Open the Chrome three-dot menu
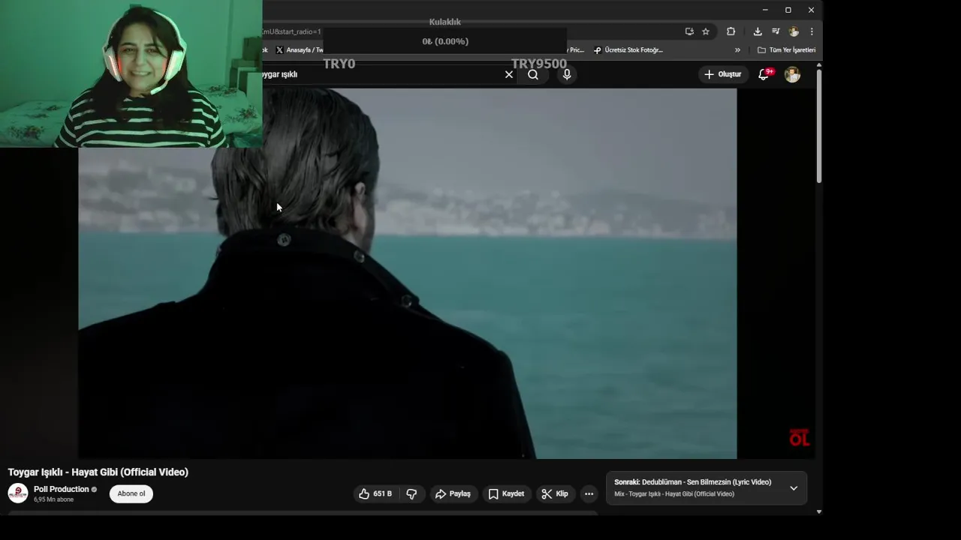This screenshot has height=540, width=961. click(812, 31)
